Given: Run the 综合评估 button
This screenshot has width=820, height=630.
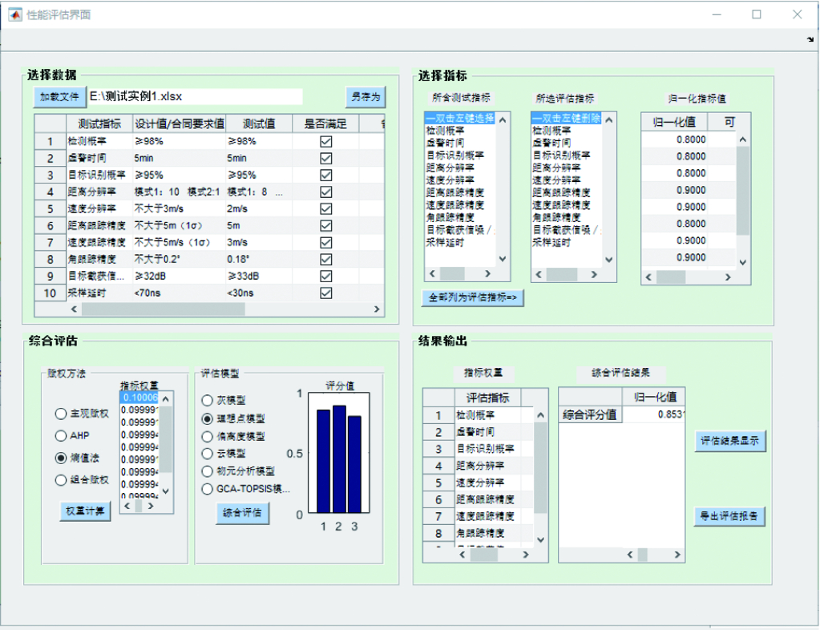Looking at the screenshot, I should point(242,513).
